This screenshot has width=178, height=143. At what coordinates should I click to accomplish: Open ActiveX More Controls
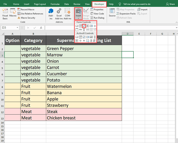(94, 41)
